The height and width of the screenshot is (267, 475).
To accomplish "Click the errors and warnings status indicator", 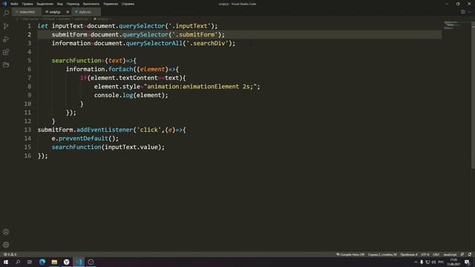I will coord(10,254).
